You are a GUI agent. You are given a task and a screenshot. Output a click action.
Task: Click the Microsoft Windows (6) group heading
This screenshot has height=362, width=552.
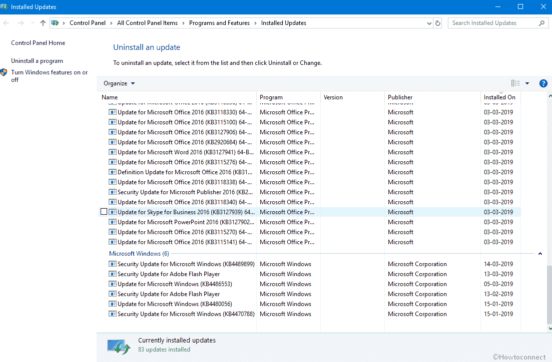coord(139,254)
